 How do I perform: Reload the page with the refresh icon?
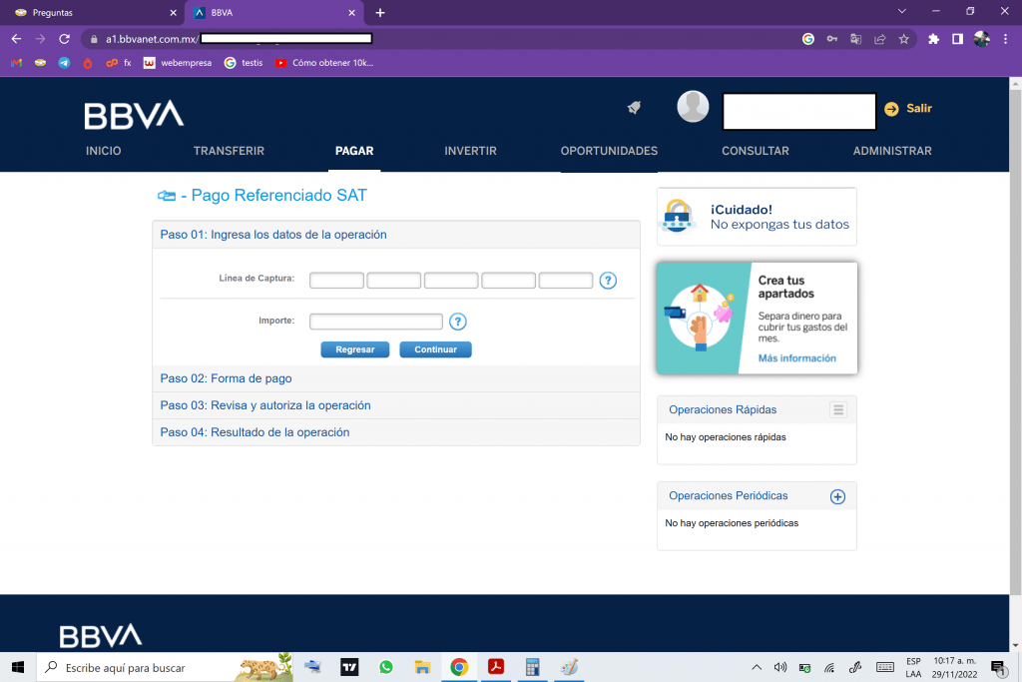[64, 39]
